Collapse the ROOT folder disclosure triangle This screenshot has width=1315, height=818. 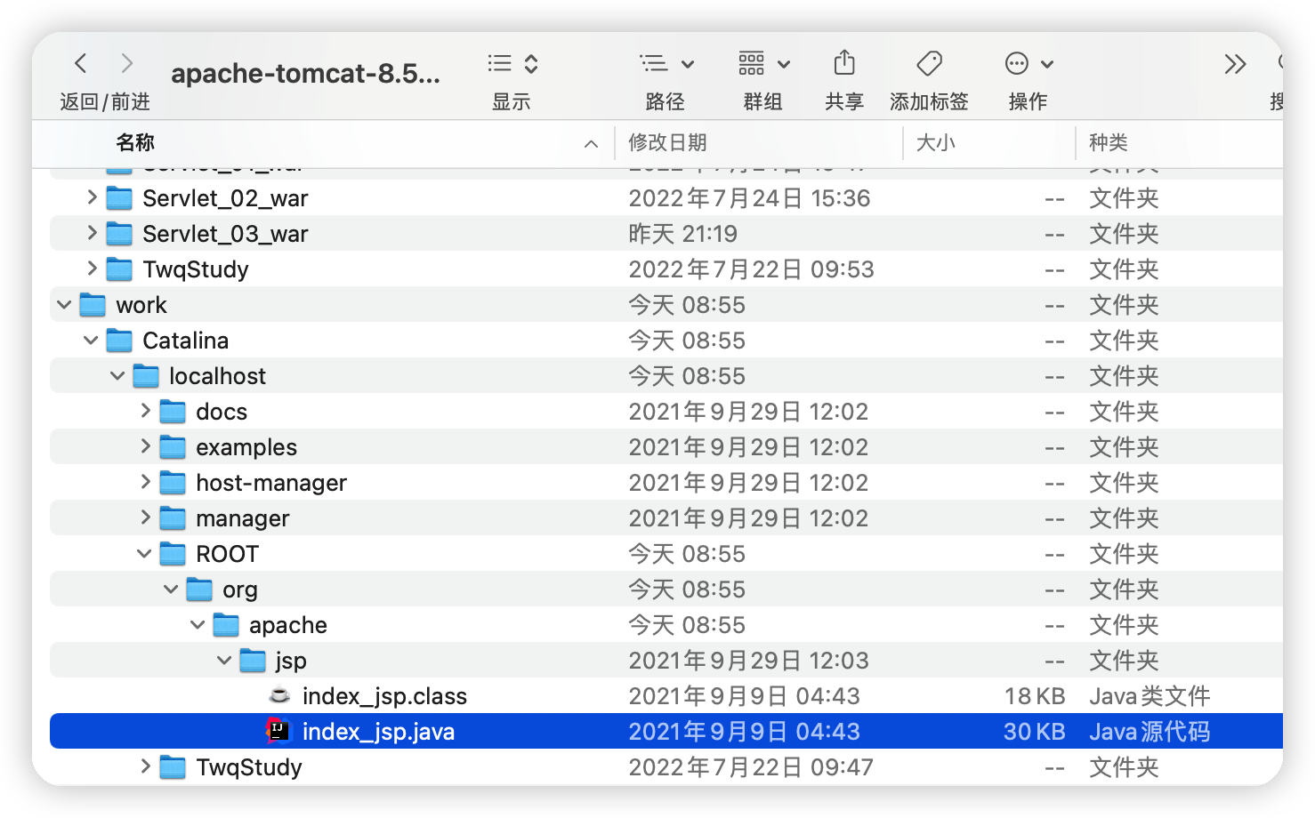pyautogui.click(x=144, y=553)
